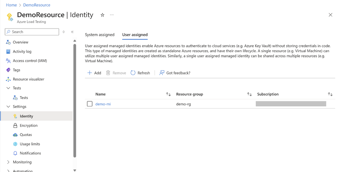Click the Access control (IAM) people icon
340x172 pixels.
[8, 61]
